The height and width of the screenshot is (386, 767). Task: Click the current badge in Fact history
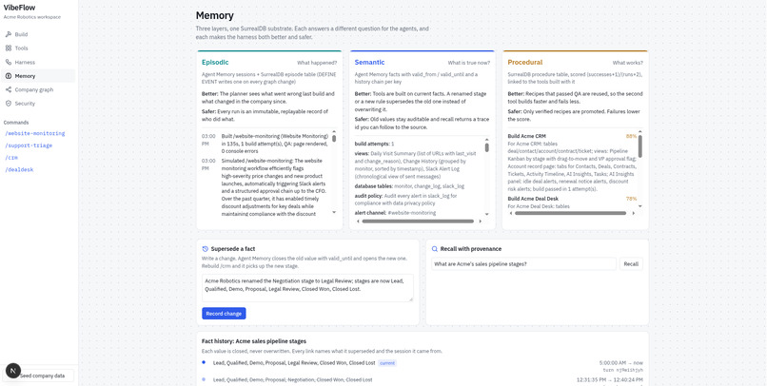coord(387,363)
